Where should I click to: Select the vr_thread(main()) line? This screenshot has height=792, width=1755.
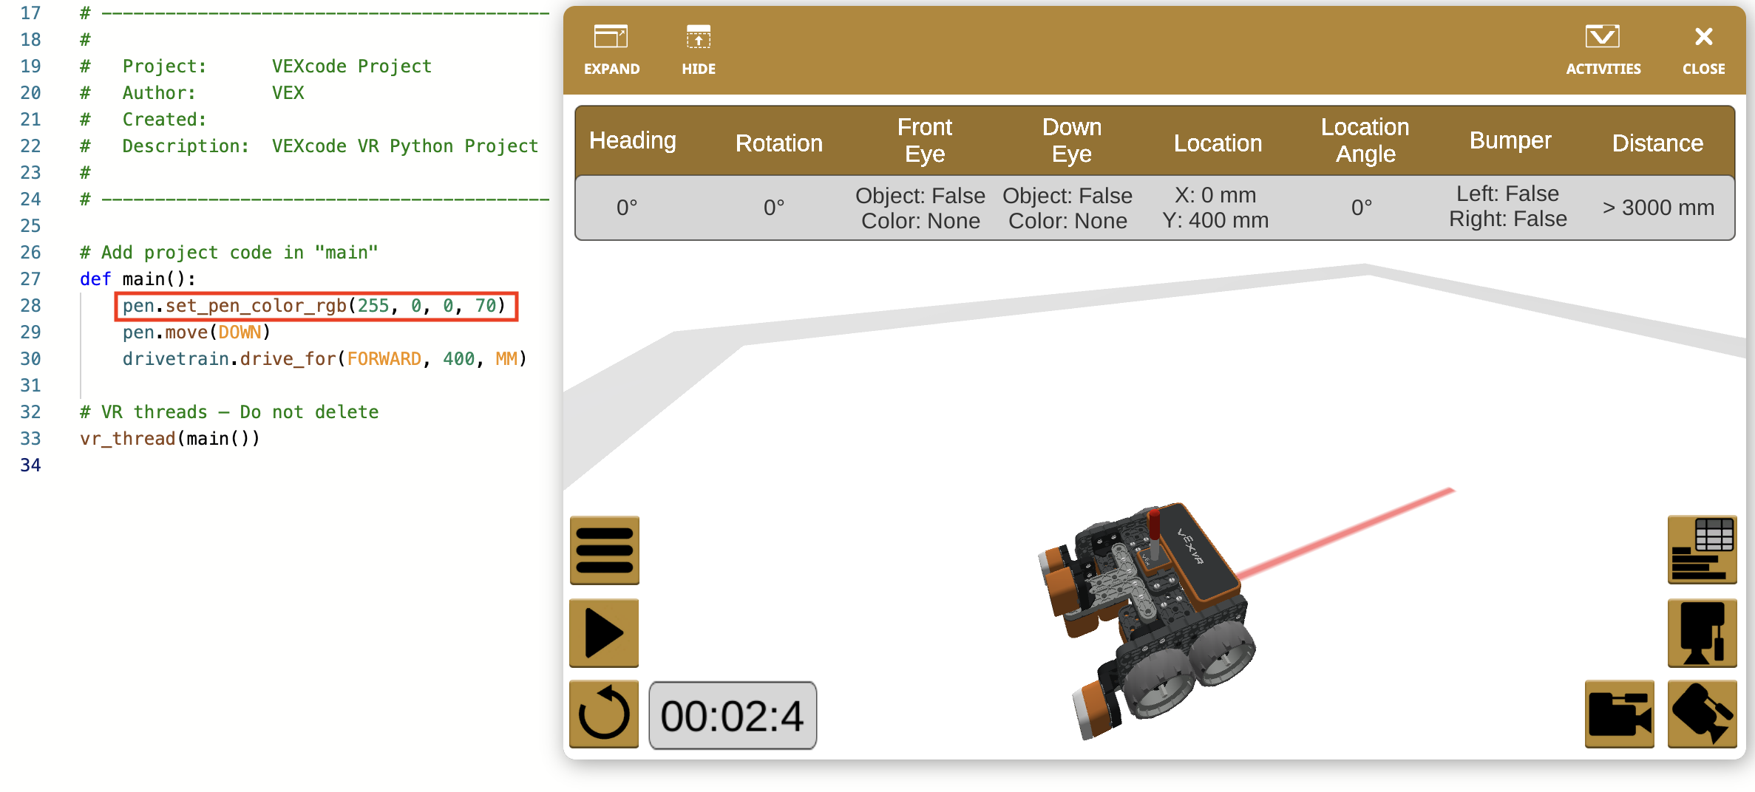pyautogui.click(x=170, y=438)
